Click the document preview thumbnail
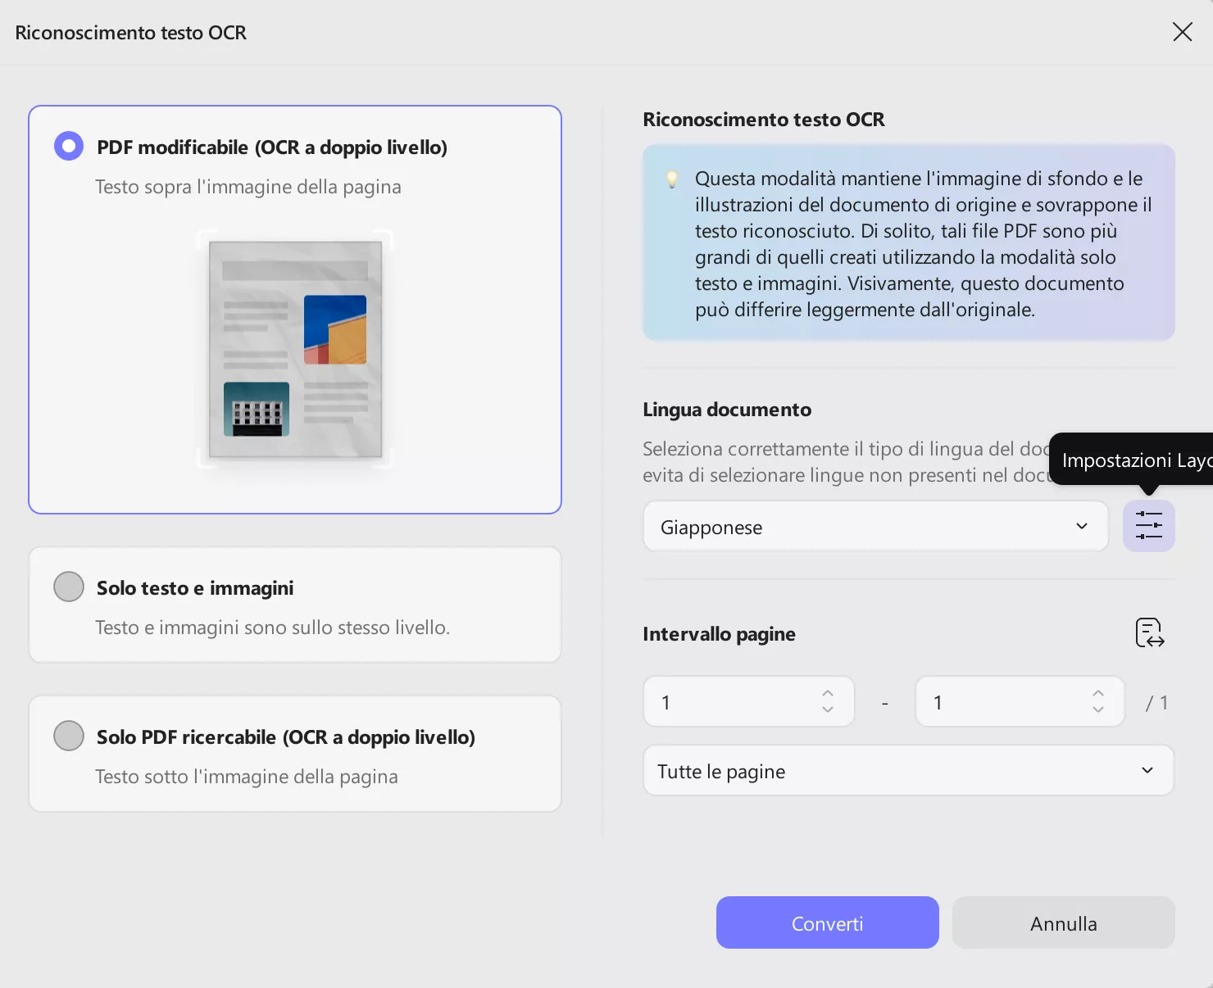The image size is (1213, 988). click(295, 349)
